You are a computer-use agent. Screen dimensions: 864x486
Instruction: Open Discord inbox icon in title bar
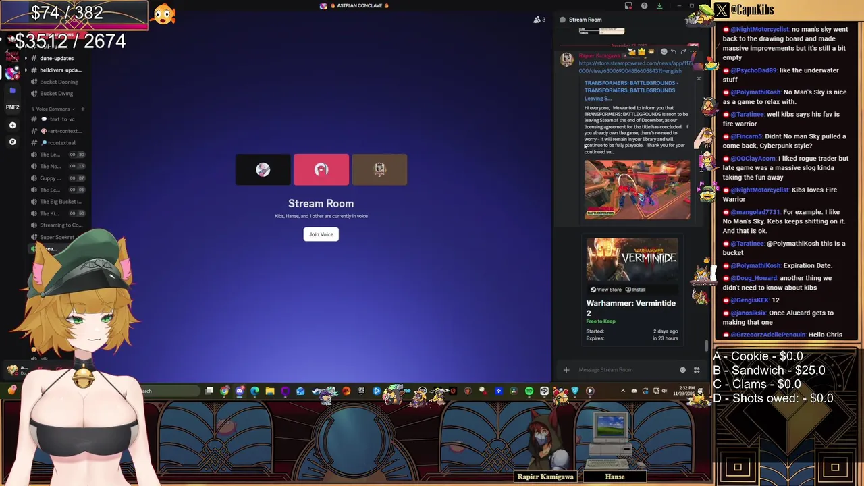628,5
